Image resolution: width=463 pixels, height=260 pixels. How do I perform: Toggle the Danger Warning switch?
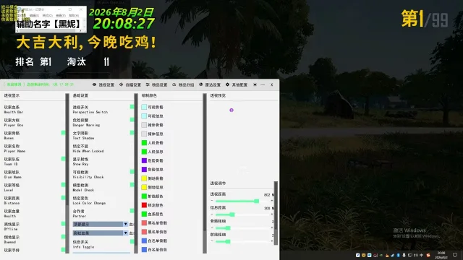click(x=132, y=120)
